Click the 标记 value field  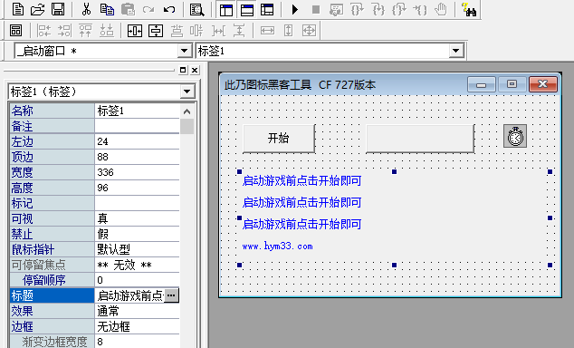tap(138, 203)
